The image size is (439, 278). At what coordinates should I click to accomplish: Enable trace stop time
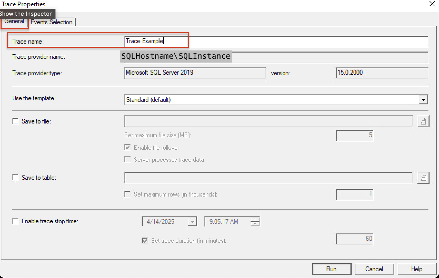coord(15,222)
